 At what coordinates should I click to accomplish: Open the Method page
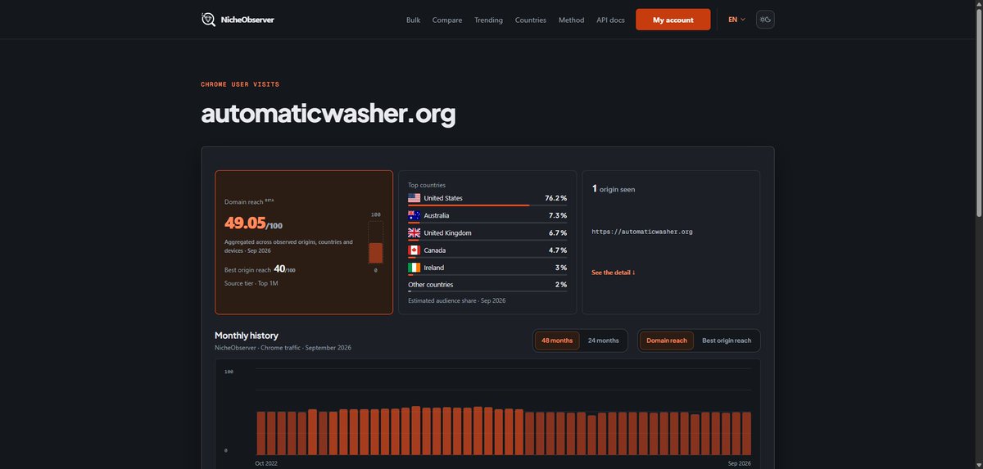point(572,20)
